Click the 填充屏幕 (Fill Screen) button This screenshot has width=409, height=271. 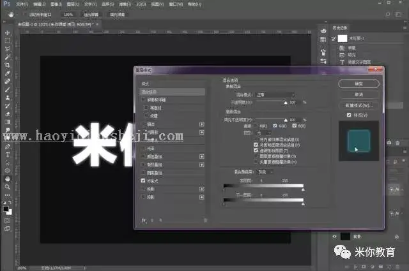(x=118, y=14)
